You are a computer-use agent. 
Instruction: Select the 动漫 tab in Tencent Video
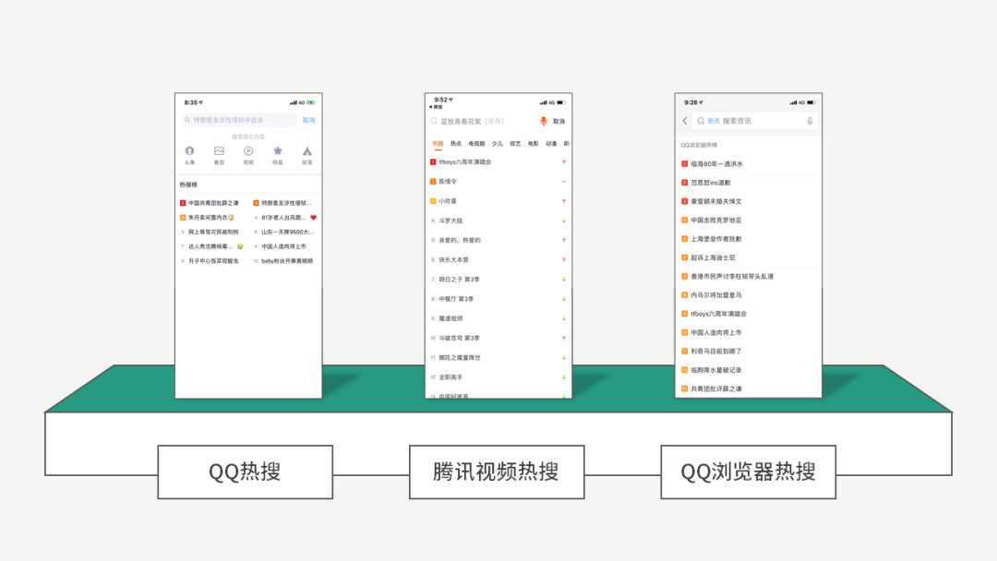[x=551, y=144]
